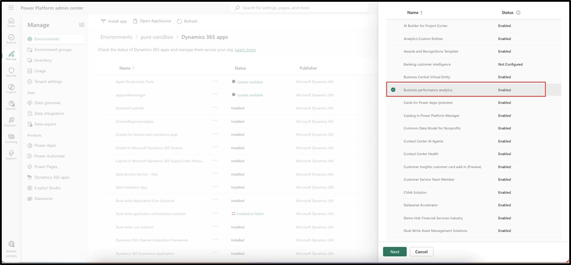This screenshot has width=571, height=265.
Task: Open more options for Agent Productivity Tools
Action: pos(215,81)
